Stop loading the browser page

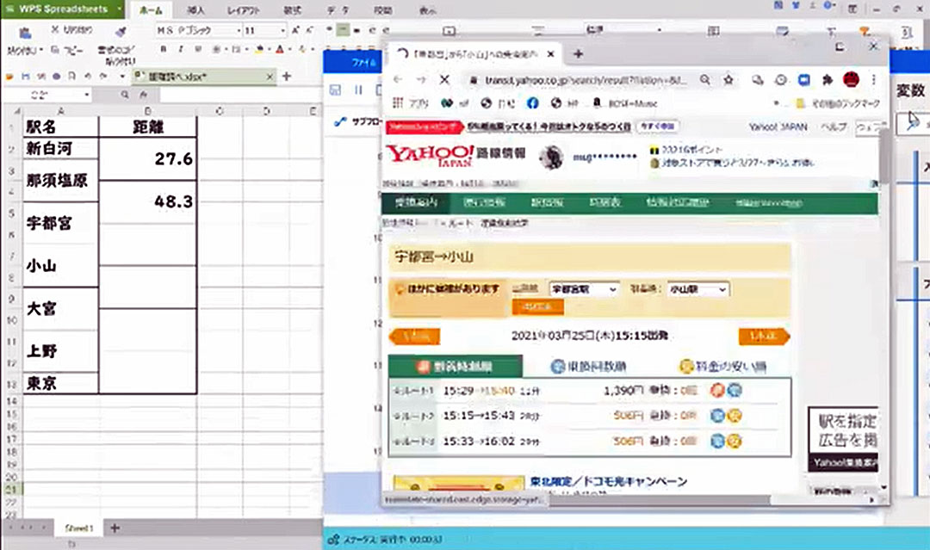(x=444, y=79)
